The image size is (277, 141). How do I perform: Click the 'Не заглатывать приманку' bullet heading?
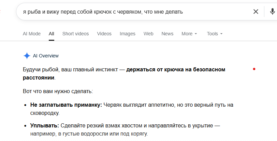66,105
